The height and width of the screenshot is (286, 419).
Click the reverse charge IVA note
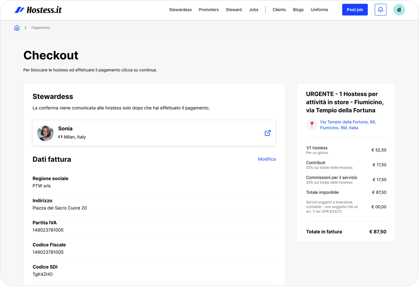(332, 207)
